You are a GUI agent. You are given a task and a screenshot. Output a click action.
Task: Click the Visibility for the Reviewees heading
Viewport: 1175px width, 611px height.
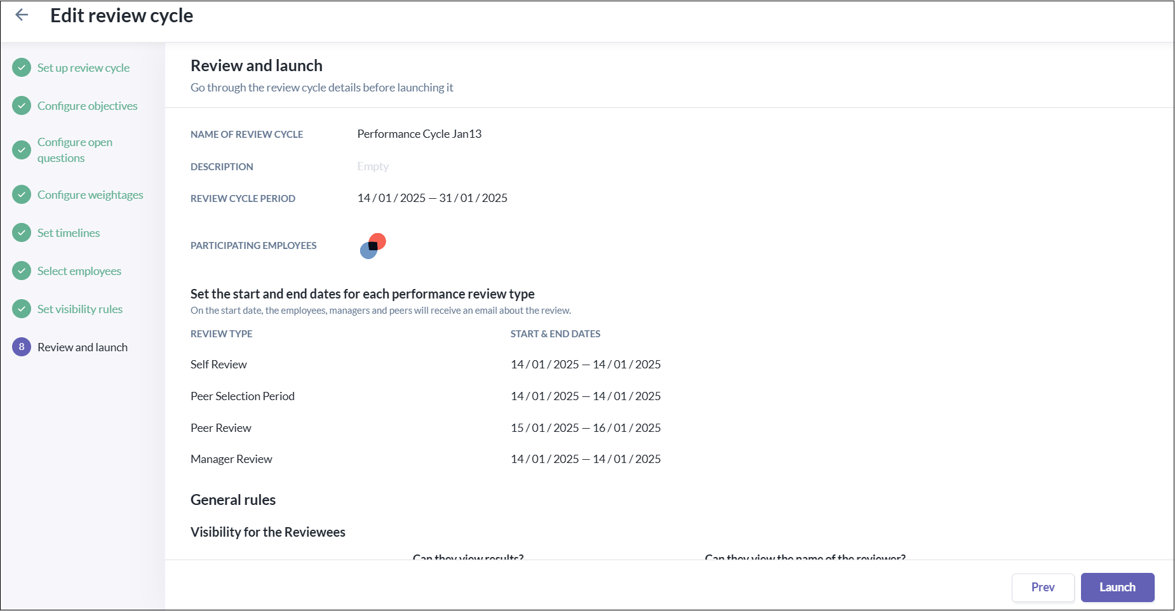[268, 532]
